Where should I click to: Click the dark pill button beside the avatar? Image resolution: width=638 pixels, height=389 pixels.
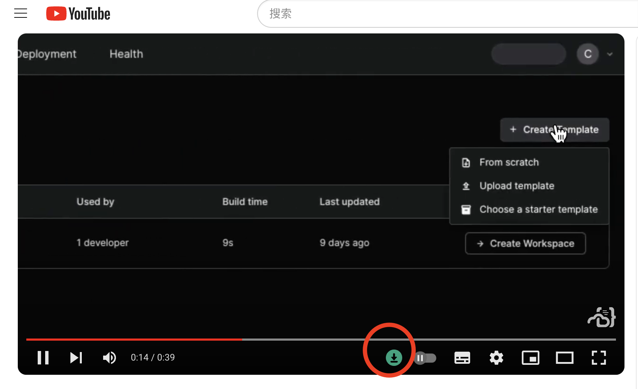[x=528, y=54]
